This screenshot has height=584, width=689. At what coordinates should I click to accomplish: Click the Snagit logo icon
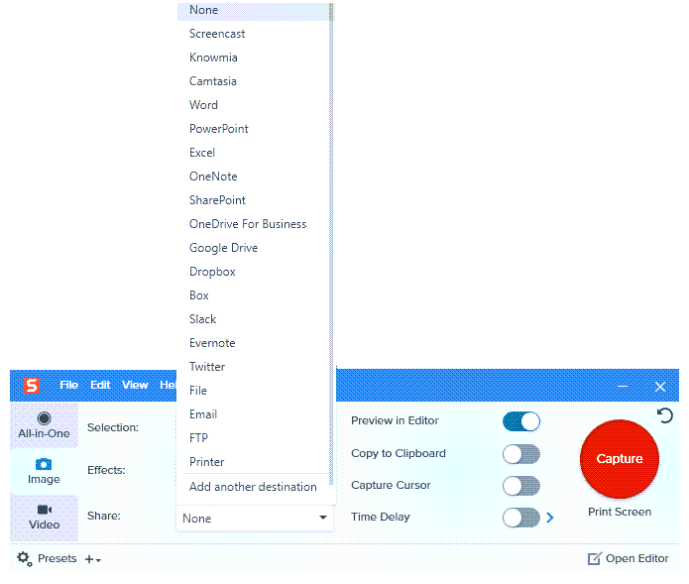tap(32, 386)
